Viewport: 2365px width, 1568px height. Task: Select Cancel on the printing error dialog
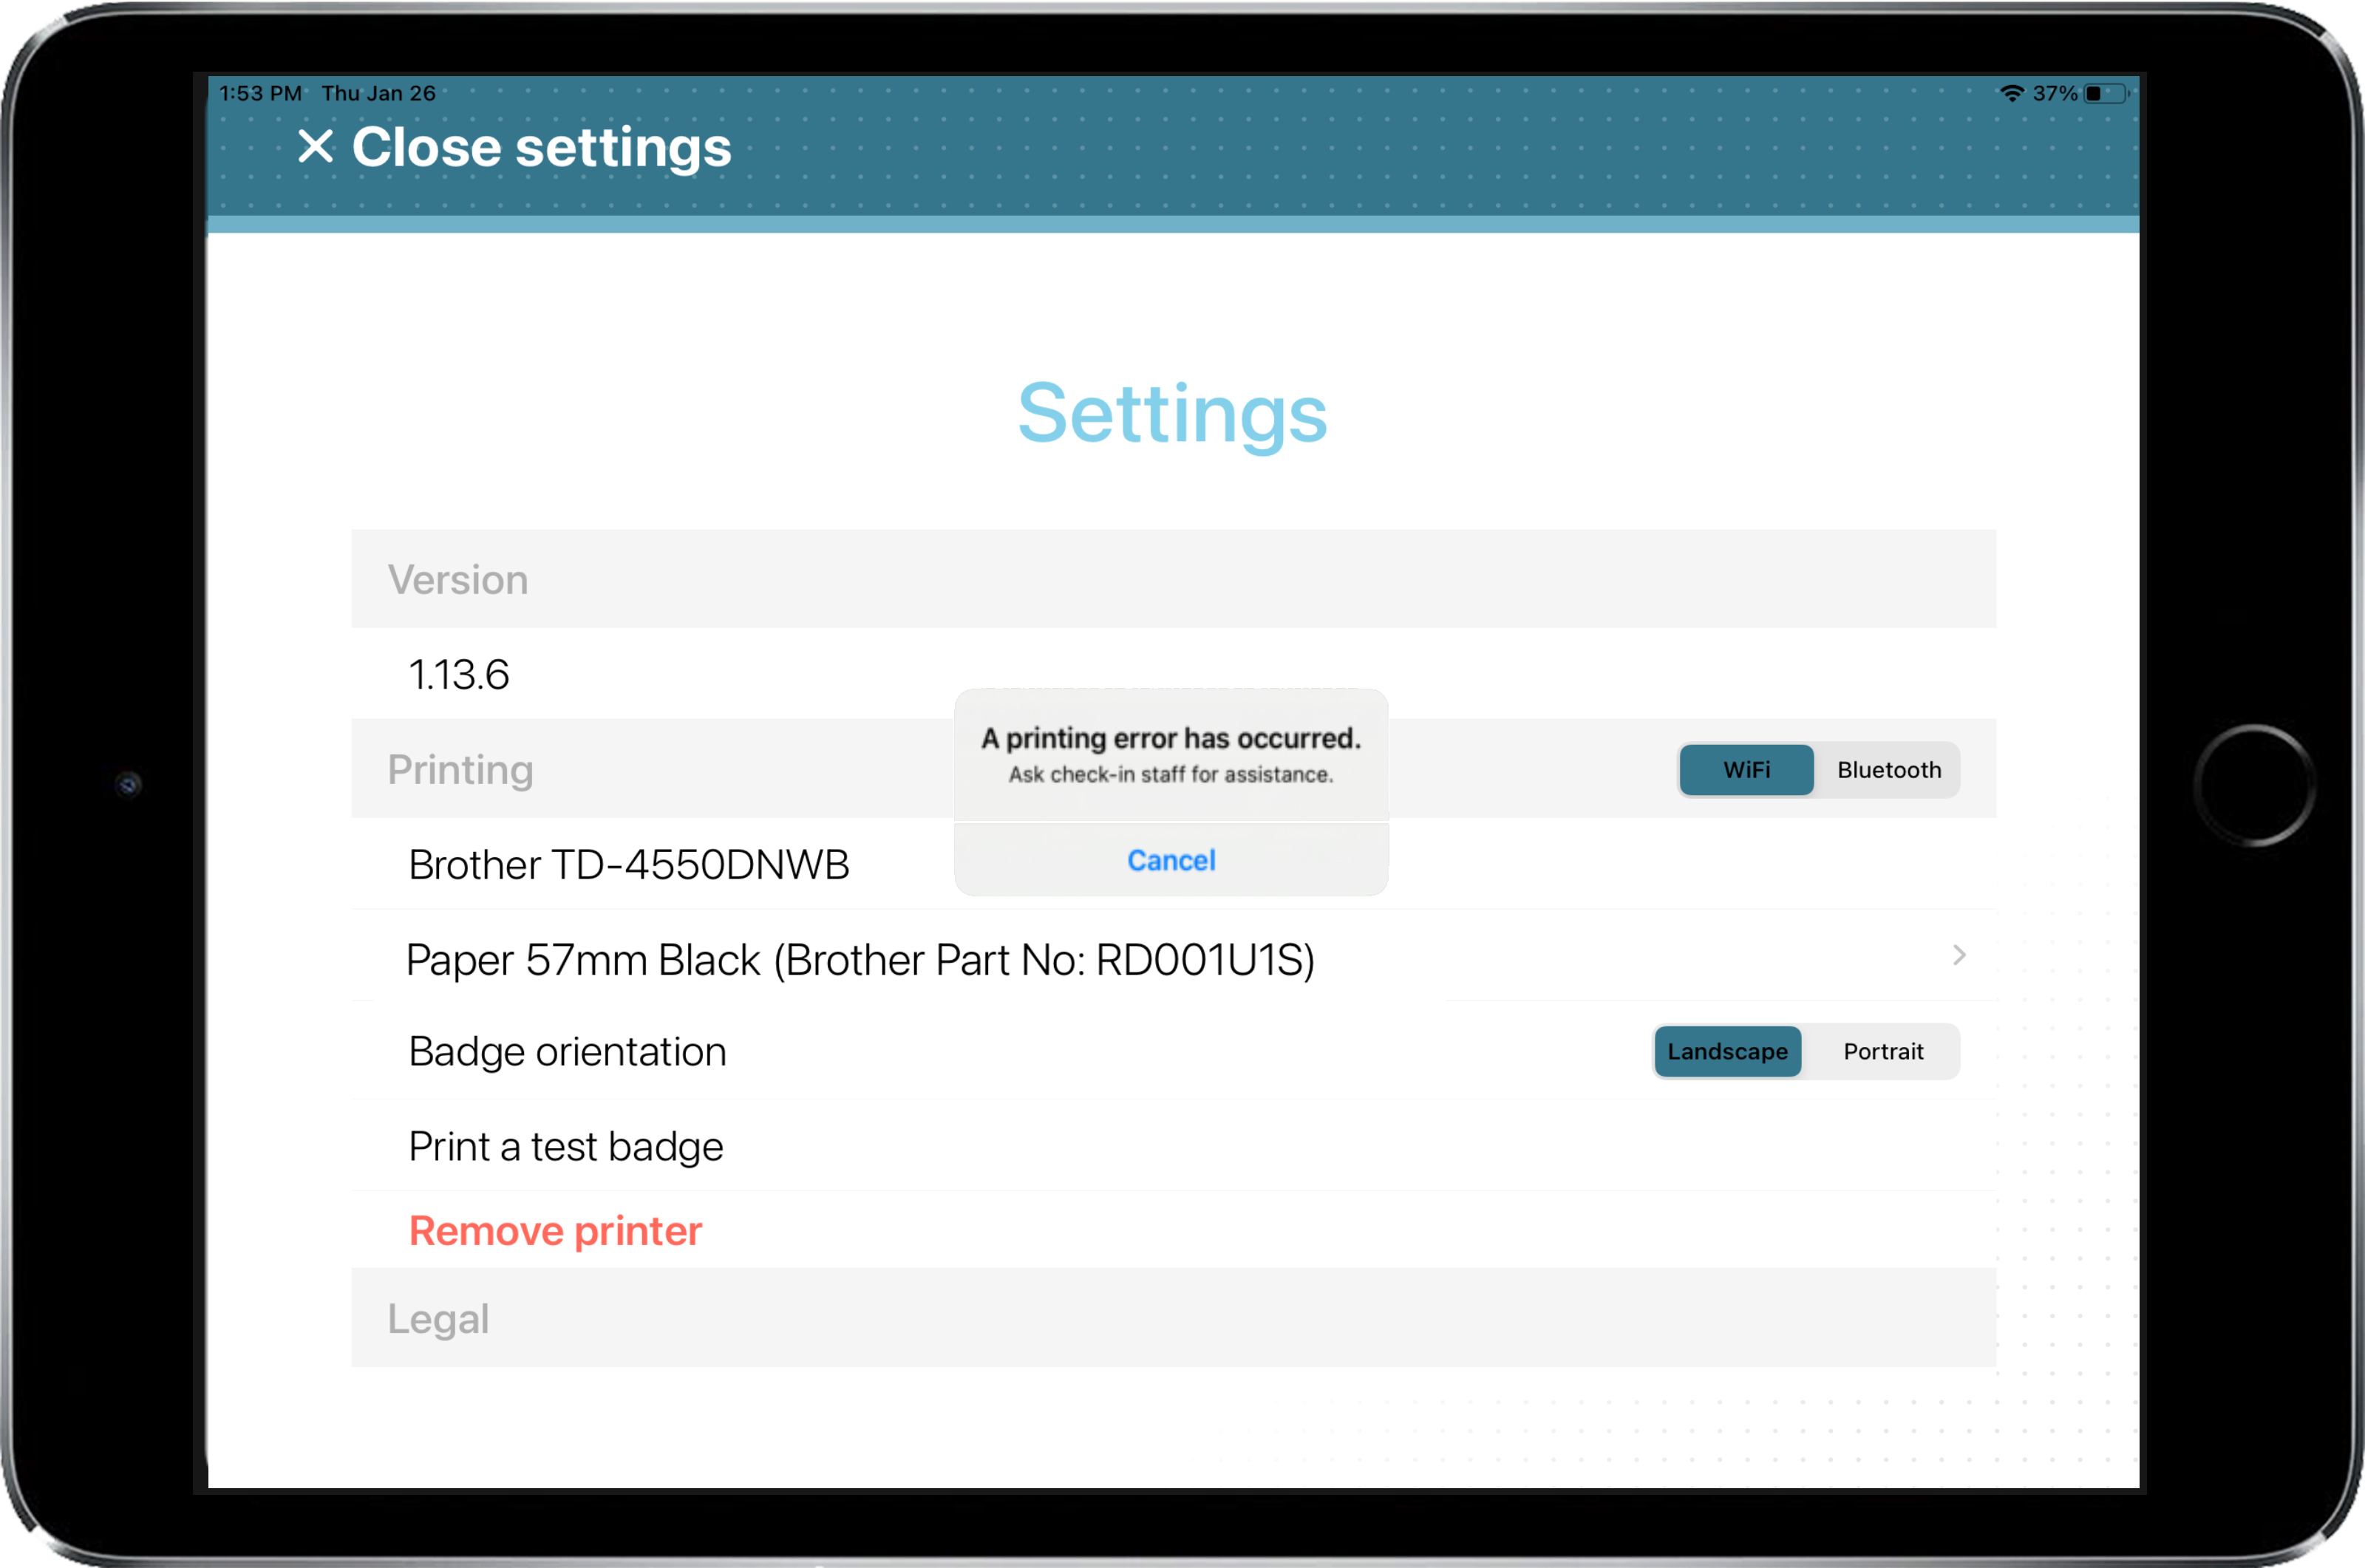click(x=1171, y=859)
